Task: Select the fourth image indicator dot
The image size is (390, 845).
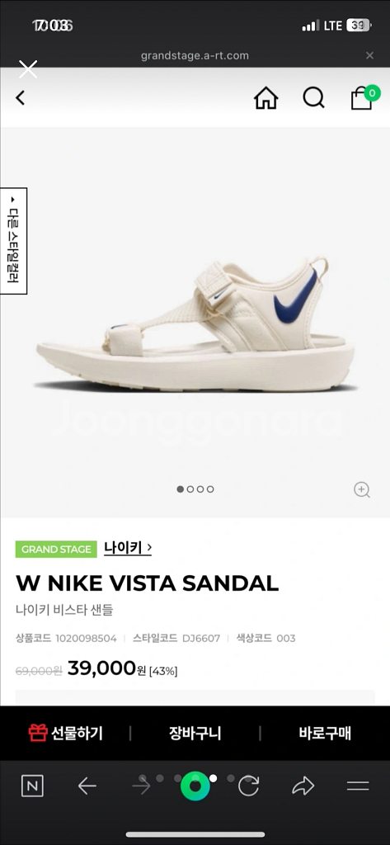Action: [210, 489]
